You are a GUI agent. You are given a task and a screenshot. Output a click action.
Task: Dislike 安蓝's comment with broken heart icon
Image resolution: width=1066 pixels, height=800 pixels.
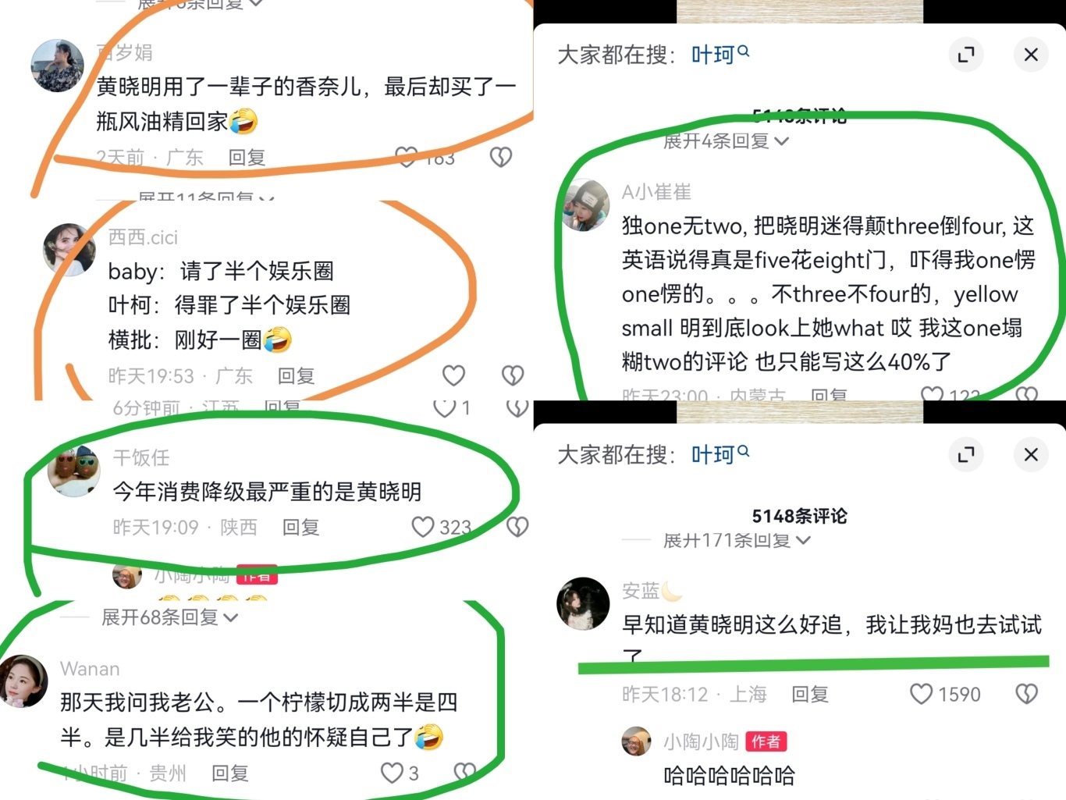tap(1026, 694)
